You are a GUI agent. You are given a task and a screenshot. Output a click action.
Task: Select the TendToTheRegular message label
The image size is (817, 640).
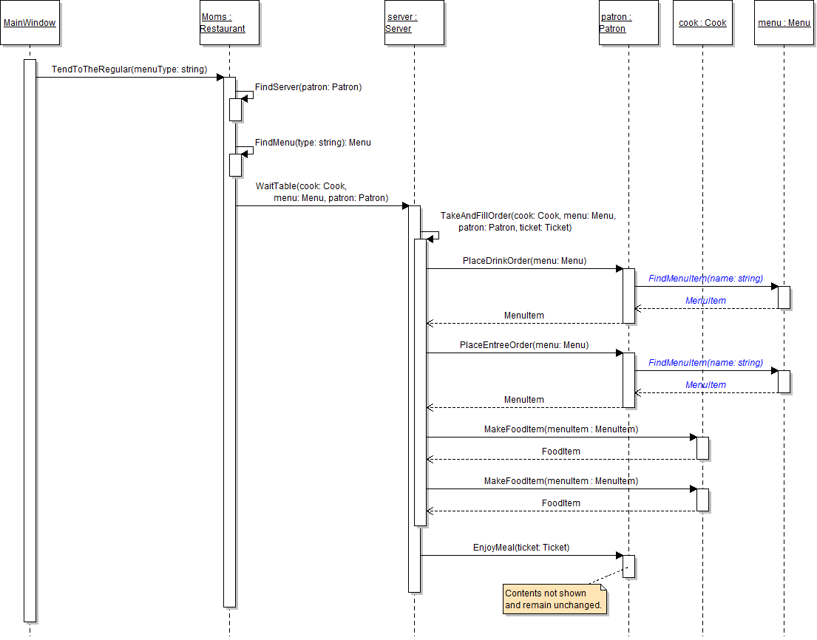[129, 69]
